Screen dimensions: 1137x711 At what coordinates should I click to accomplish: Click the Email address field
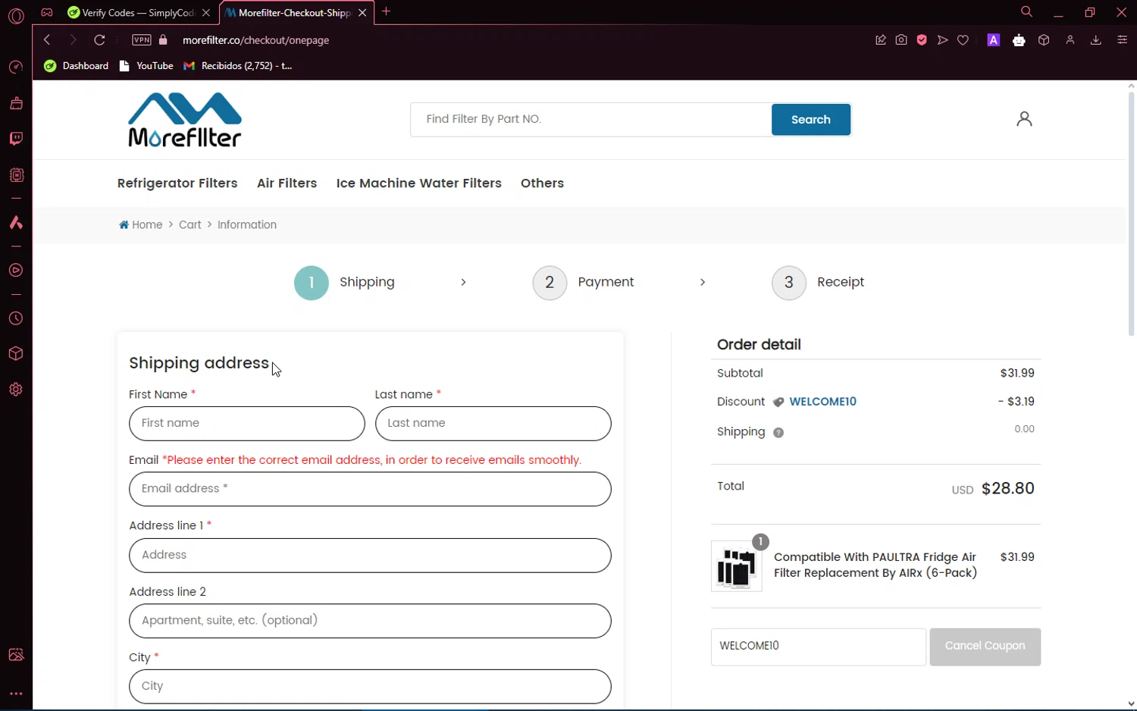point(370,490)
